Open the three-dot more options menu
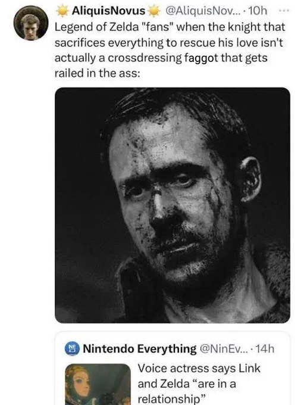304x405 pixels. pyautogui.click(x=284, y=11)
